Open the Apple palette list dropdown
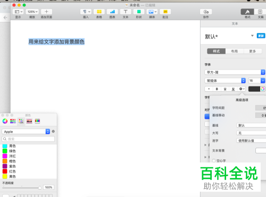 (x=26, y=132)
